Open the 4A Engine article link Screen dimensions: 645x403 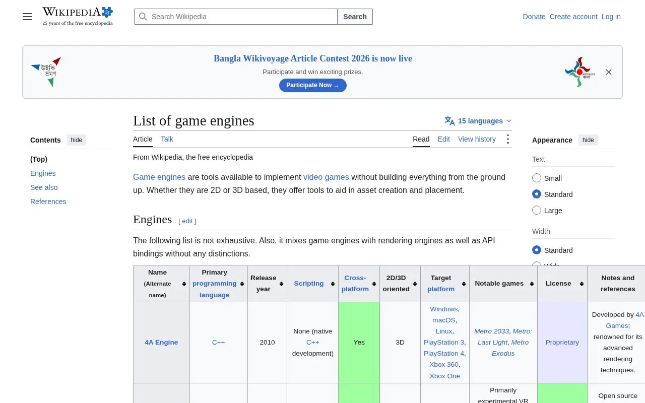161,342
